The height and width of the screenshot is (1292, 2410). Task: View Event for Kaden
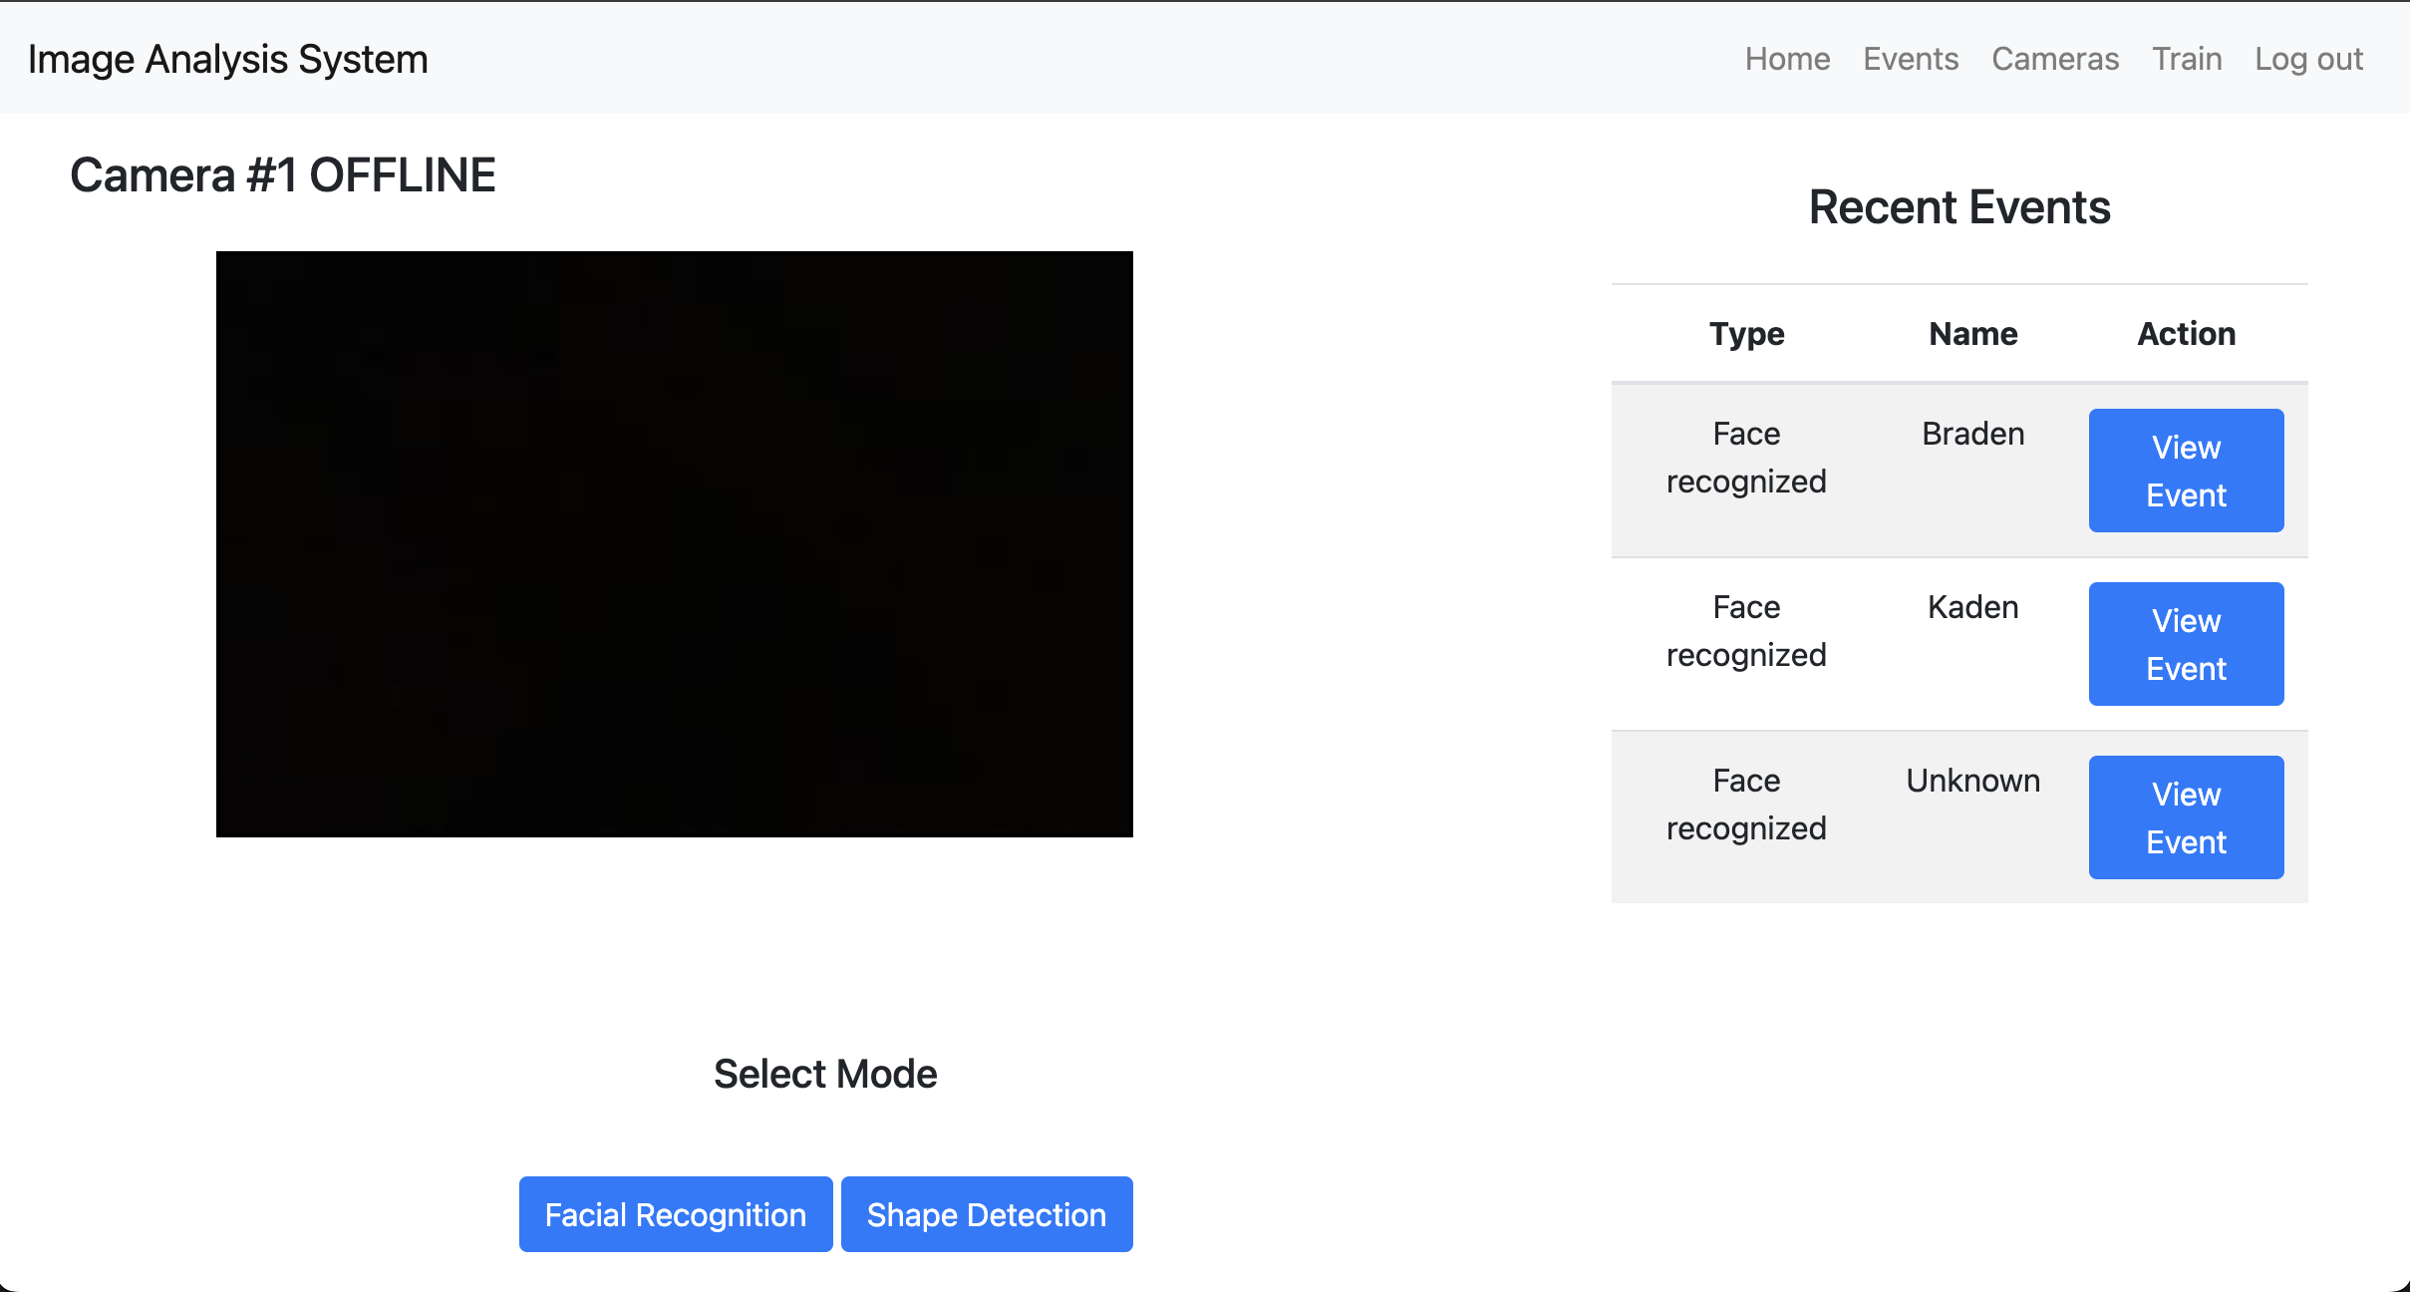(x=2186, y=644)
